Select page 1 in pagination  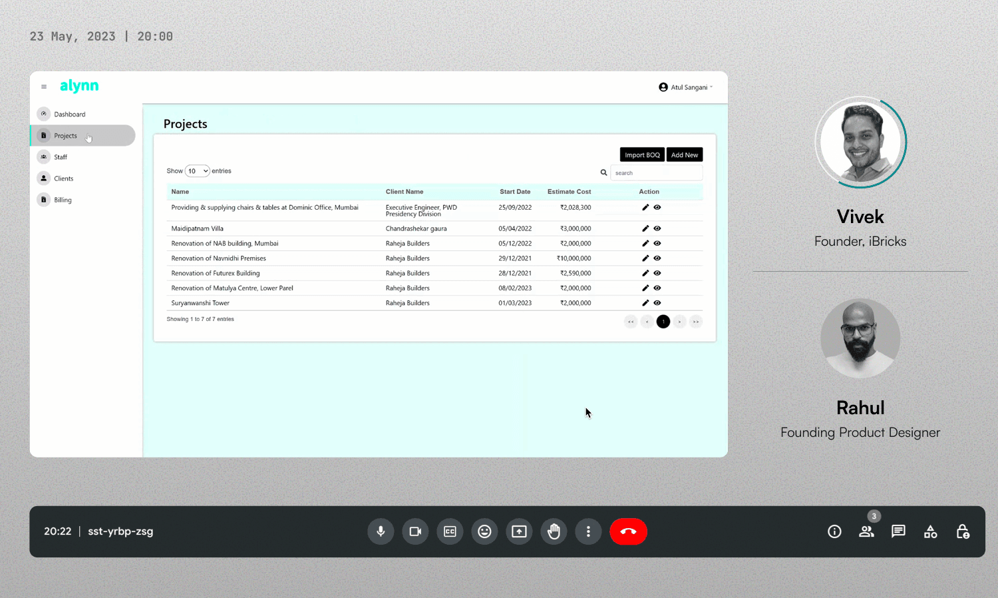663,322
